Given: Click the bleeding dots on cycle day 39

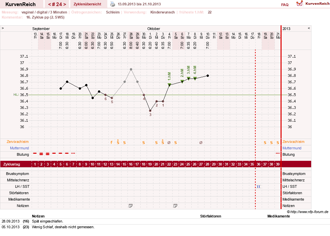Looking at the screenshot, I should click(278, 153).
